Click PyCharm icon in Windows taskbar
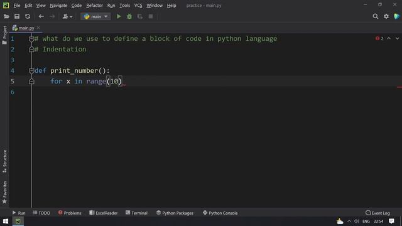The image size is (402, 226). (18, 221)
